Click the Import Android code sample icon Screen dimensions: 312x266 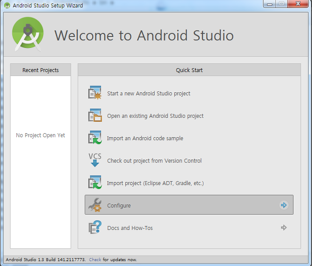[95, 138]
